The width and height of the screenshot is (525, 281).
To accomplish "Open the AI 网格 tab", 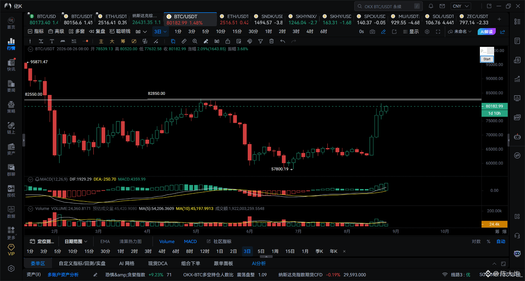I will [127, 263].
